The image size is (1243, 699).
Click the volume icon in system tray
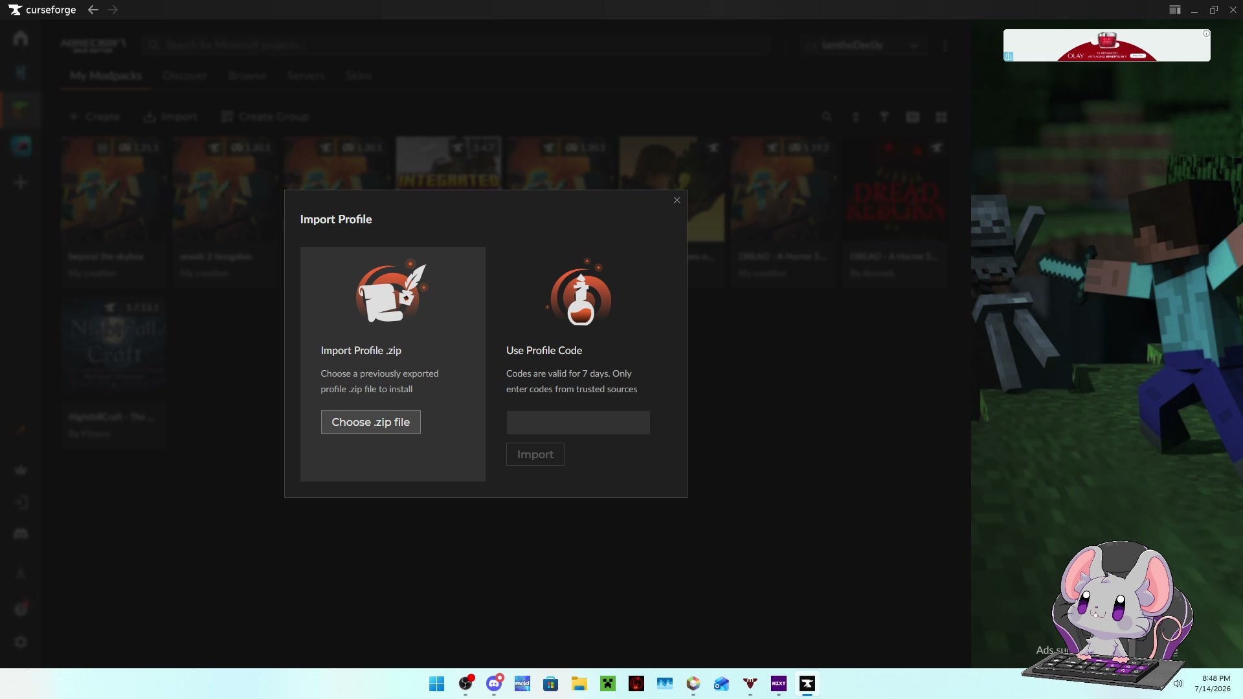pos(1178,683)
